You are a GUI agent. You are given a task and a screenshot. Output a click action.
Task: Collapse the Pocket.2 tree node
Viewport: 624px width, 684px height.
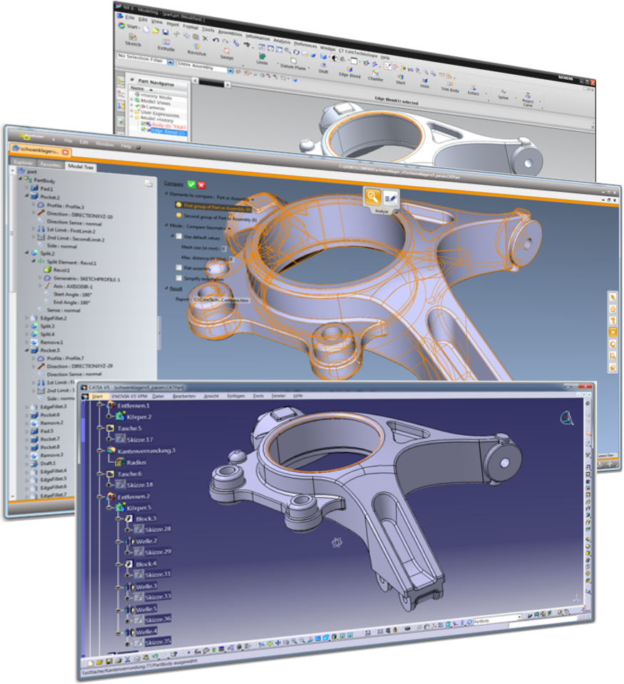(x=27, y=197)
